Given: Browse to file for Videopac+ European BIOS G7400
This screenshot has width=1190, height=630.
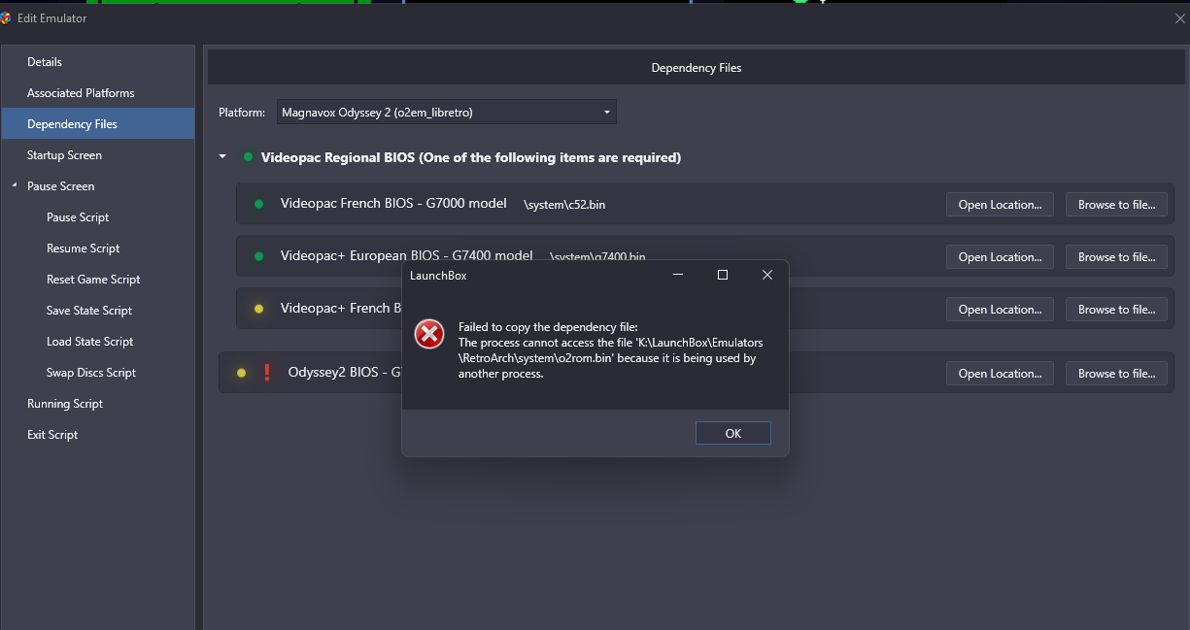Looking at the screenshot, I should click(x=1116, y=257).
